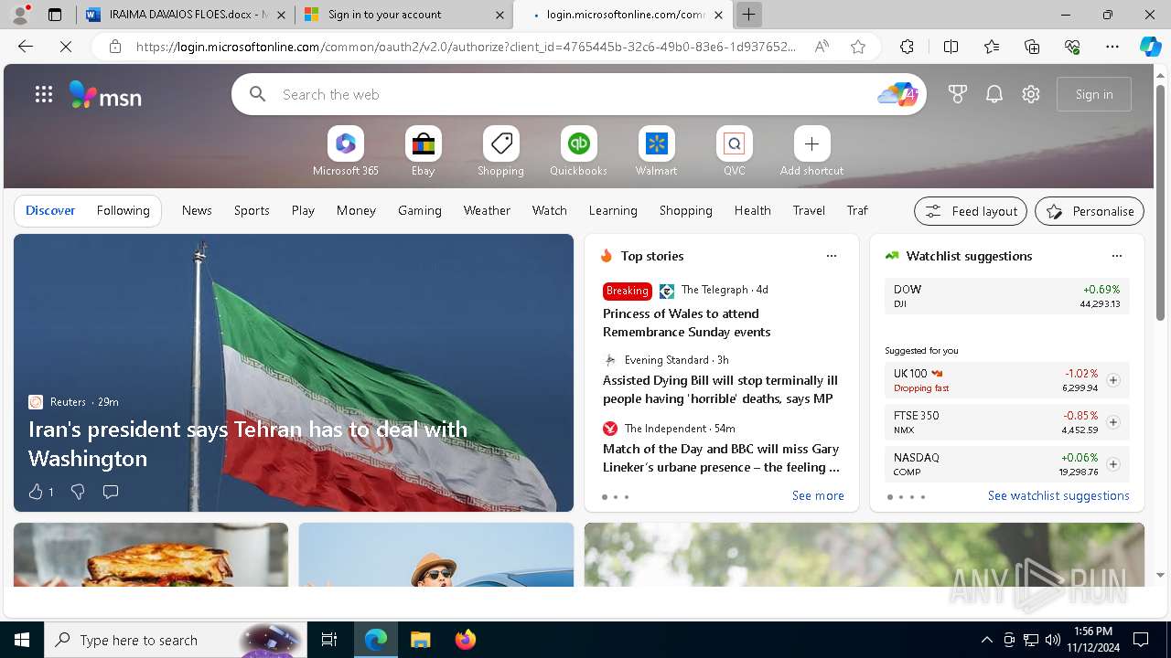Image resolution: width=1171 pixels, height=658 pixels.
Task: Click the Read aloud icon in address bar
Action: point(822,47)
